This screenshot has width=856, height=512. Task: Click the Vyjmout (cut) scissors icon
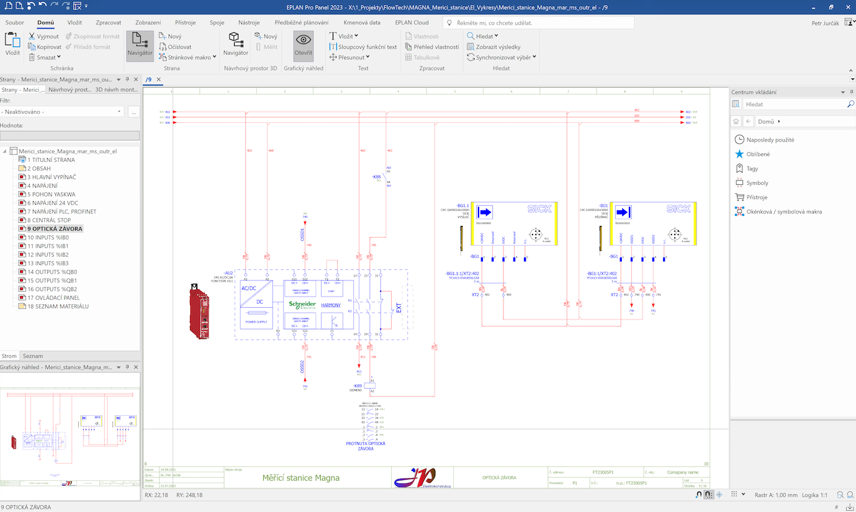[x=32, y=37]
